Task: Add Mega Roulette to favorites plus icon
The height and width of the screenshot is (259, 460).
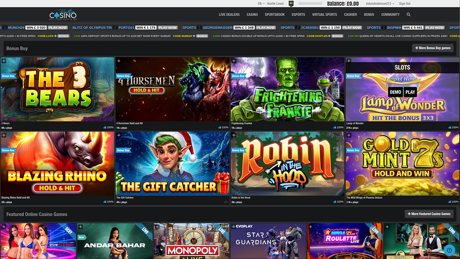Action: [x=310, y=227]
